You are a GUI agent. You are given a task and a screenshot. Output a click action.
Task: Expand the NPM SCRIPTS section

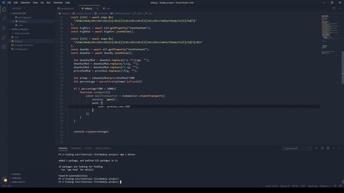click(31, 182)
